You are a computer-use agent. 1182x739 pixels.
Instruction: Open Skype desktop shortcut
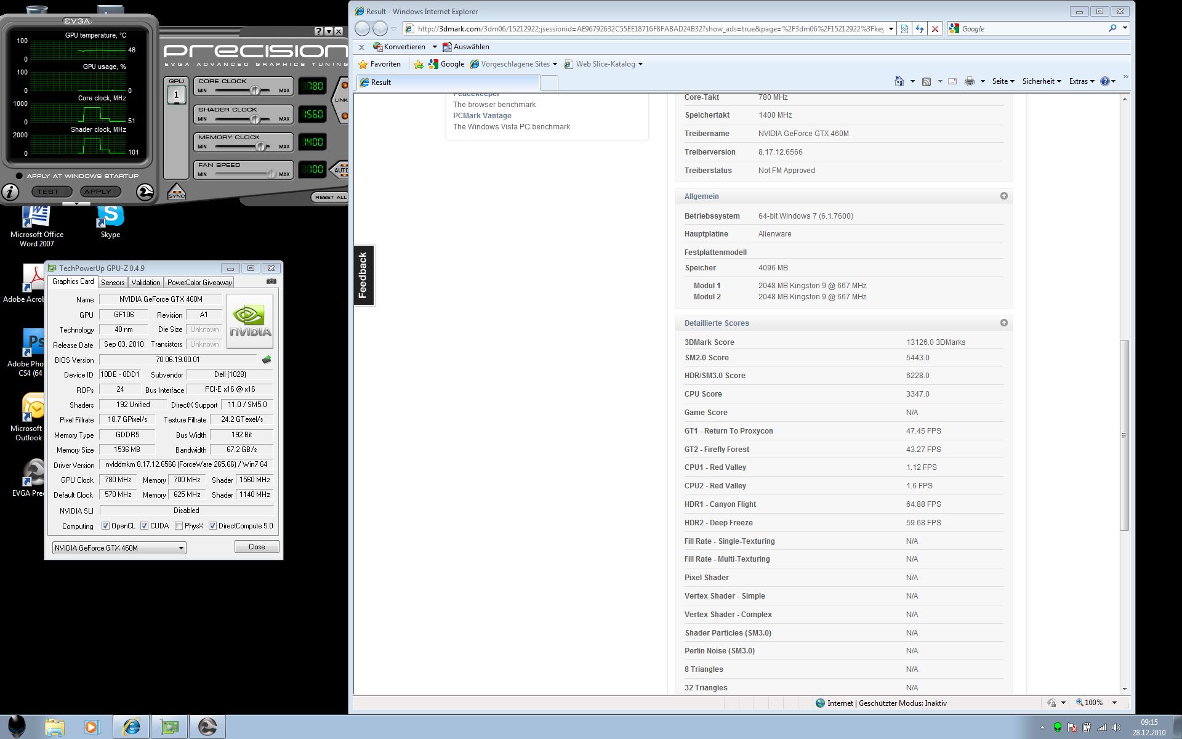[x=111, y=222]
